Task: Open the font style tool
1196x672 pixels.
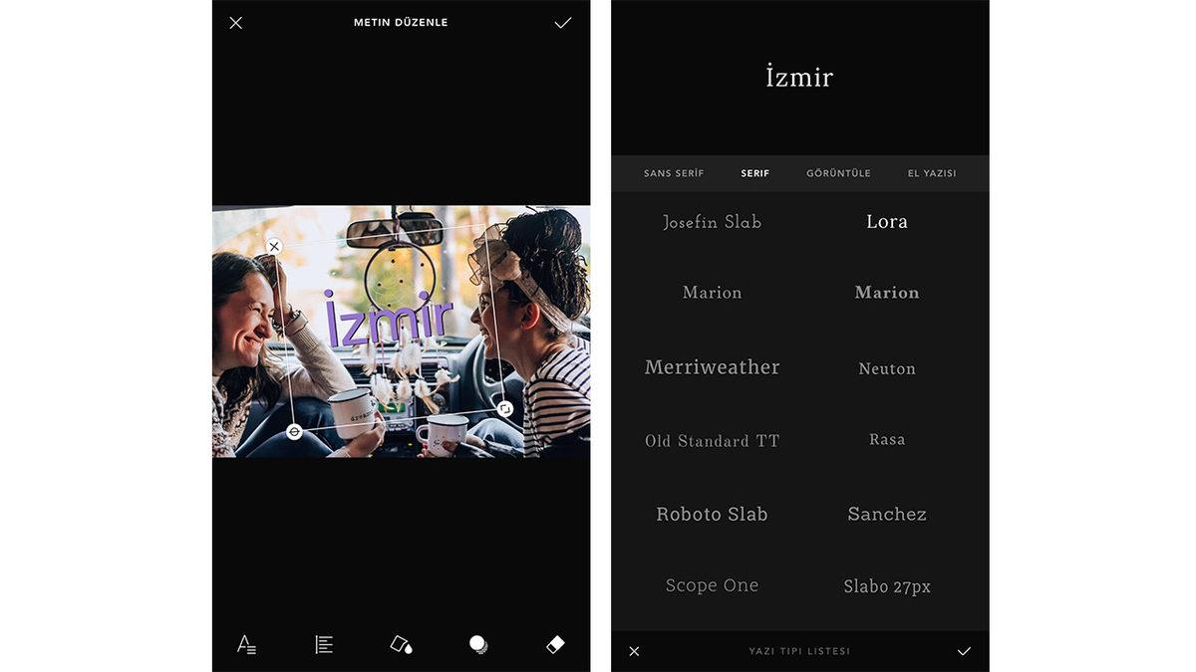Action: (x=246, y=644)
